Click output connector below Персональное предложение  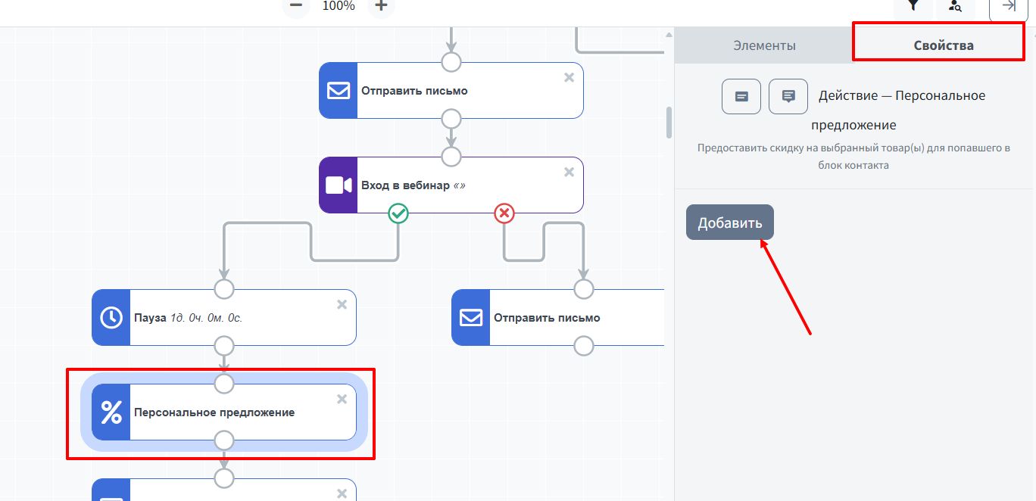point(224,440)
